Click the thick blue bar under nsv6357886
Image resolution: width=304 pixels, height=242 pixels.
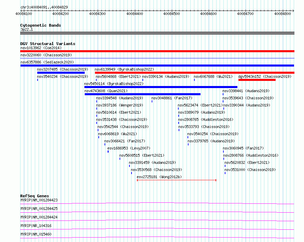point(157,66)
